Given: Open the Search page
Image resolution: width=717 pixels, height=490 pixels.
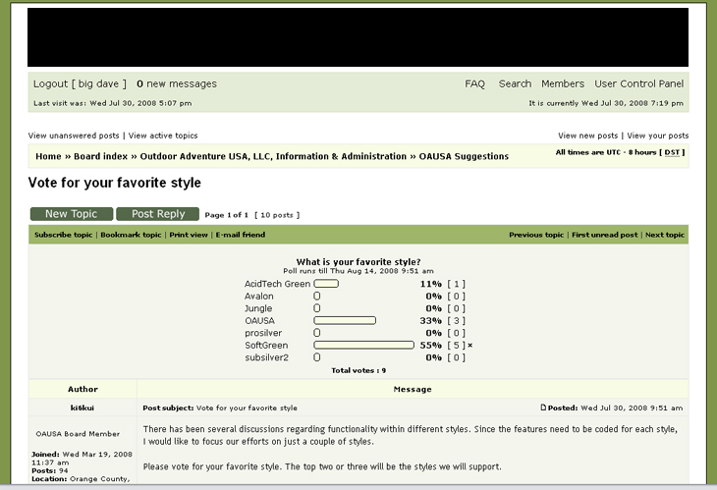Looking at the screenshot, I should pos(515,84).
